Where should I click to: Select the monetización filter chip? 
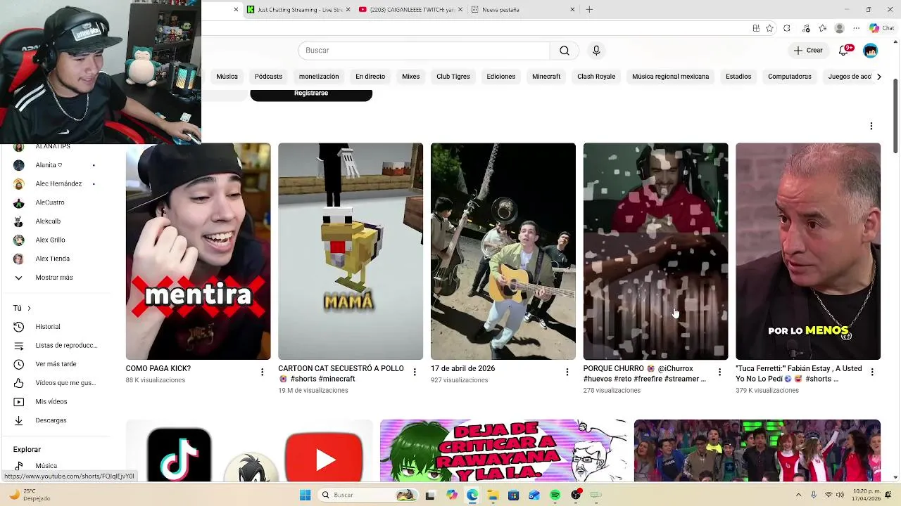tap(319, 77)
